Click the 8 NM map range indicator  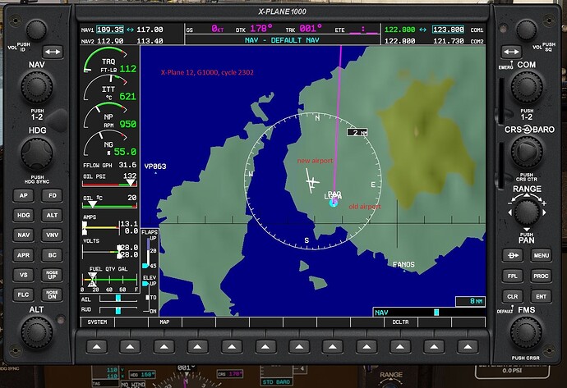click(x=470, y=301)
